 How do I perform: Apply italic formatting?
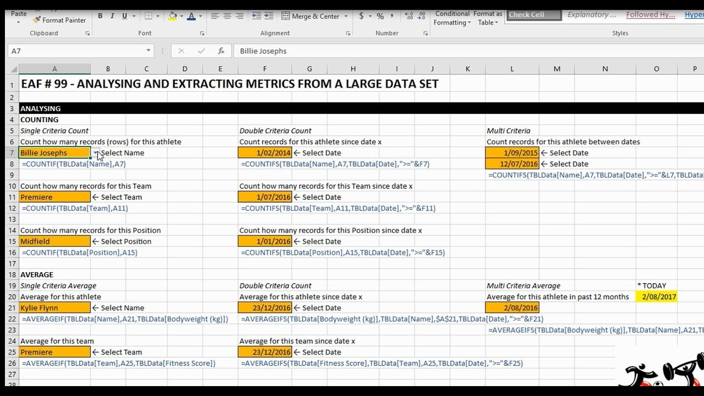pos(113,16)
